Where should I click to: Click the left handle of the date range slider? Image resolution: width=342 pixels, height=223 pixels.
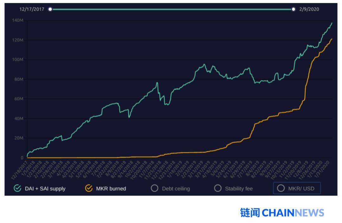click(x=50, y=9)
